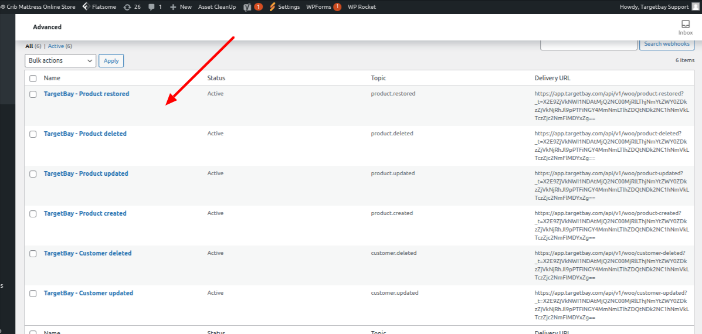This screenshot has height=334, width=702.
Task: Click the Delivery URL column header
Action: 552,79
